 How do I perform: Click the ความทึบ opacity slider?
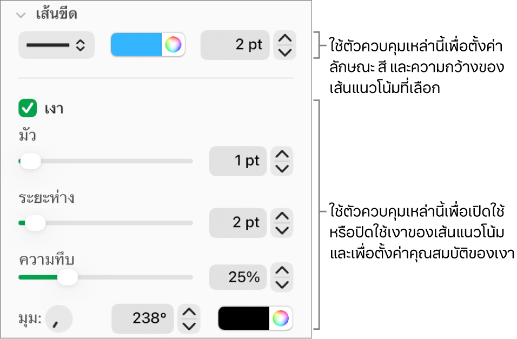pos(105,277)
